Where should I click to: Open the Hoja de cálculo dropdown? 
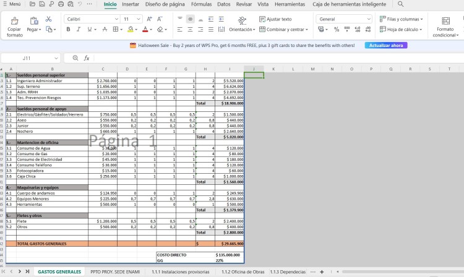[x=401, y=29]
